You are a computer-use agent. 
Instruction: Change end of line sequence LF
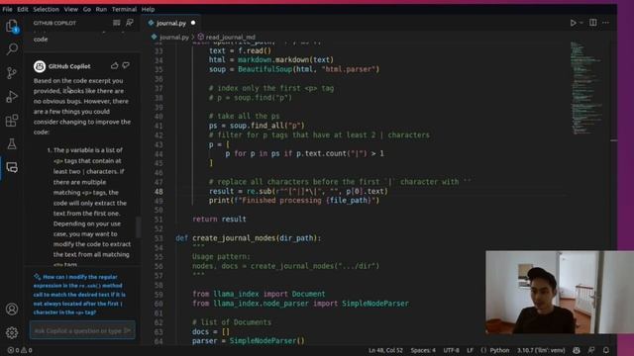click(470, 350)
